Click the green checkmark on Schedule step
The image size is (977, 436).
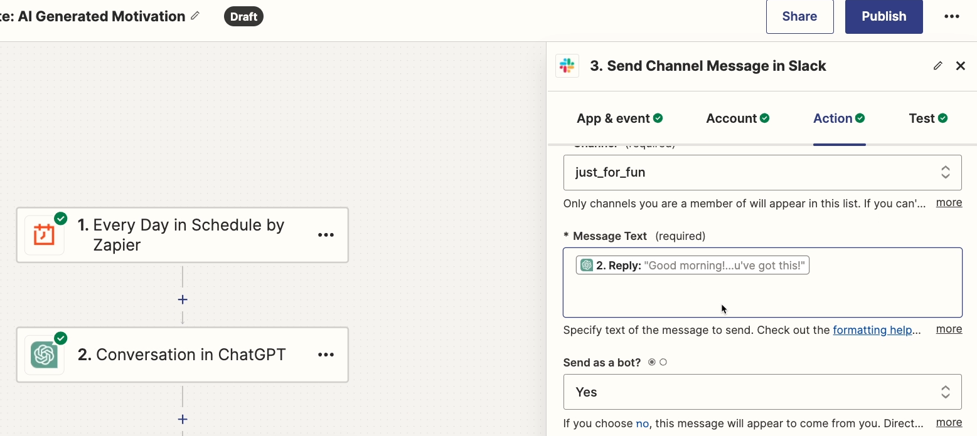(x=61, y=218)
